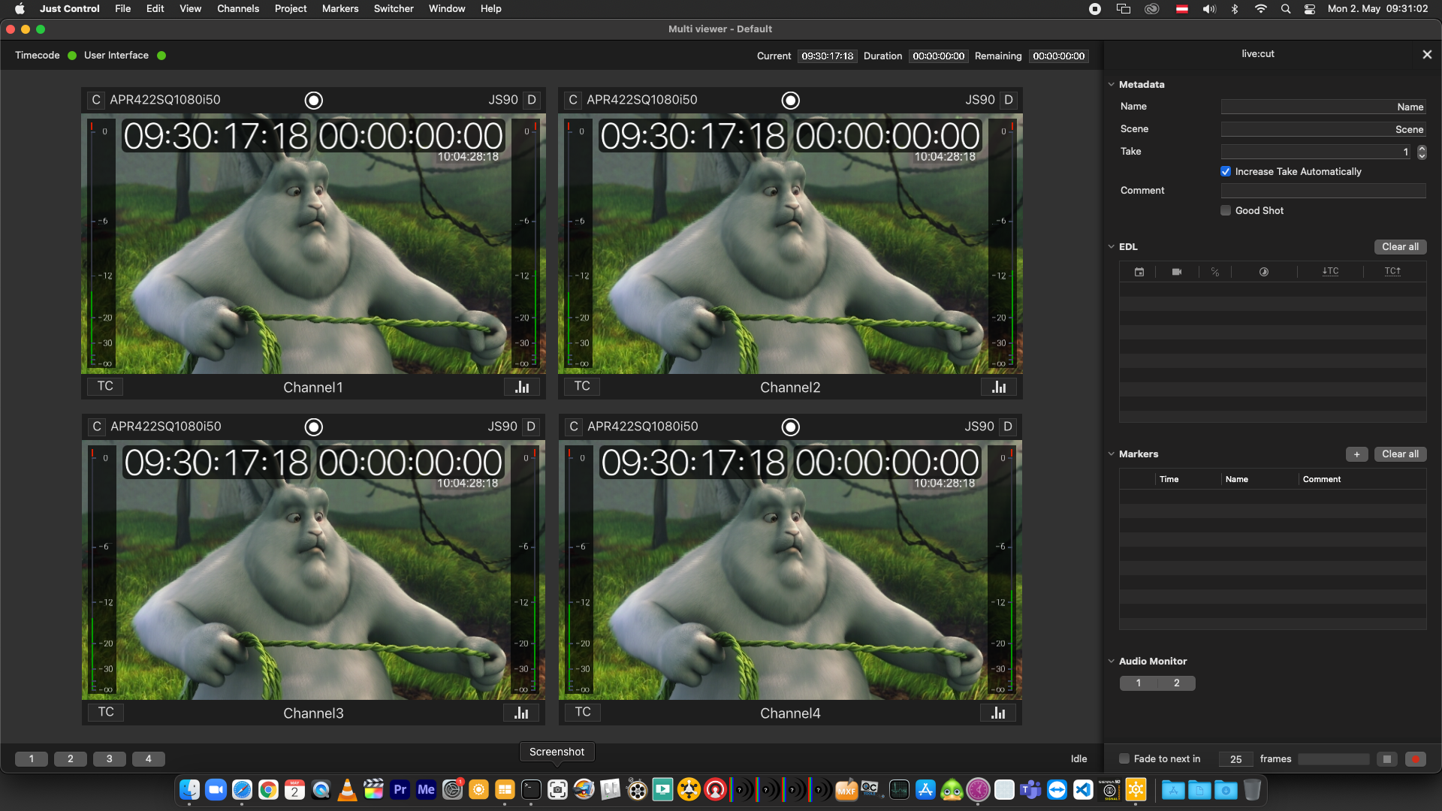Click the C/D column icon in EDL
Image resolution: width=1442 pixels, height=811 pixels.
tap(1215, 272)
